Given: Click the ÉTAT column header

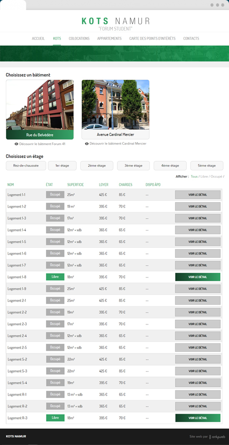Looking at the screenshot, I should click(x=49, y=185).
